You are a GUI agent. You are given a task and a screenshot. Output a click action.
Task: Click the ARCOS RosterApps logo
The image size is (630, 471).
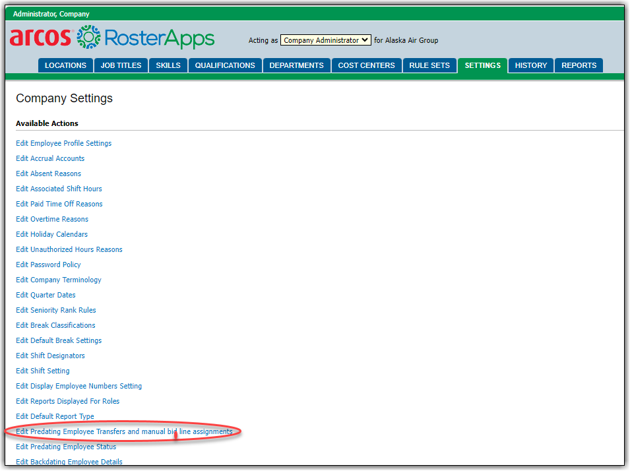[112, 38]
